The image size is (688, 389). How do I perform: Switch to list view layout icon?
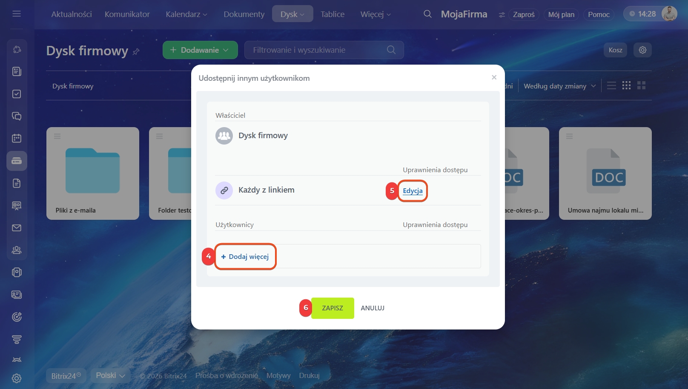coord(611,86)
